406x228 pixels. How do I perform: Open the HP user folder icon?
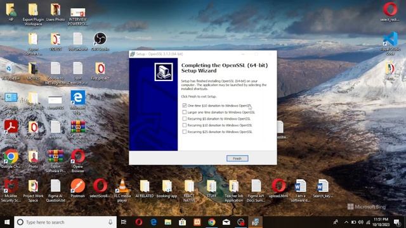click(11, 11)
